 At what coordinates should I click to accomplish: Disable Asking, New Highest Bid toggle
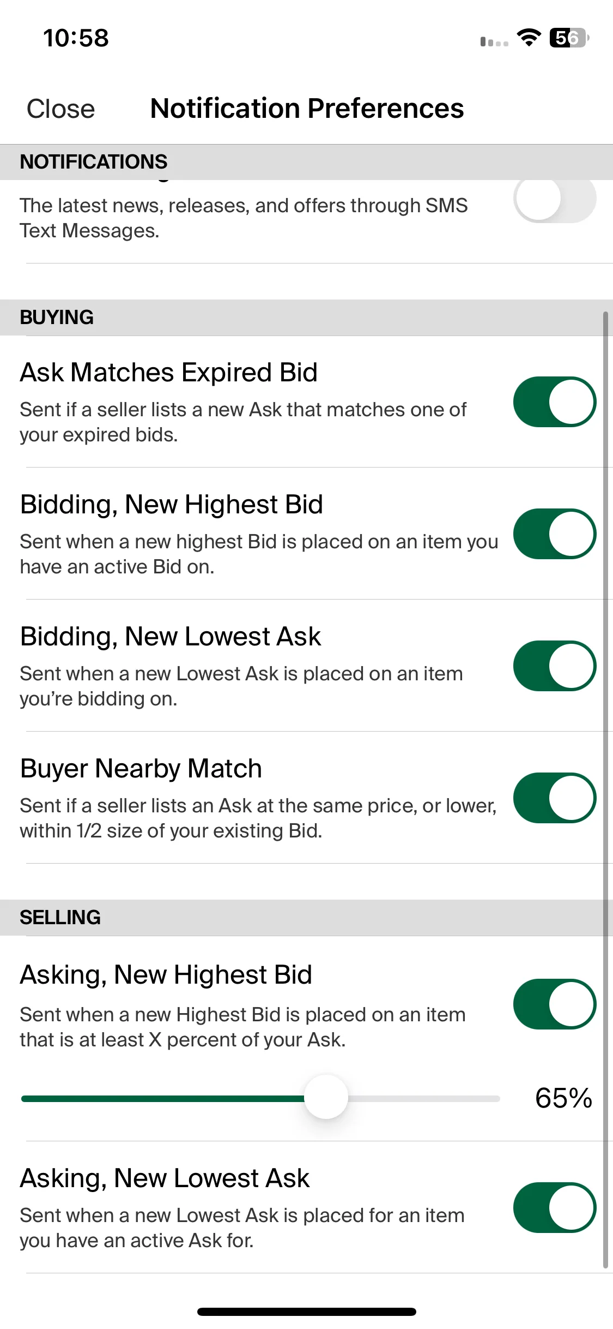555,1004
